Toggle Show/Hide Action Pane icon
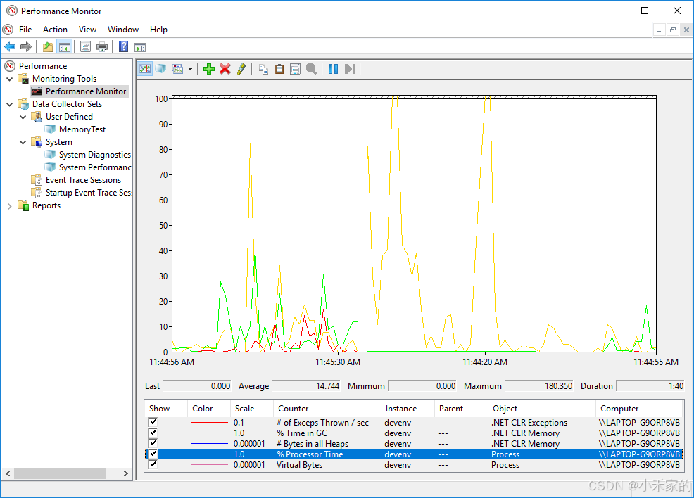Viewport: 694px width, 498px height. click(140, 46)
